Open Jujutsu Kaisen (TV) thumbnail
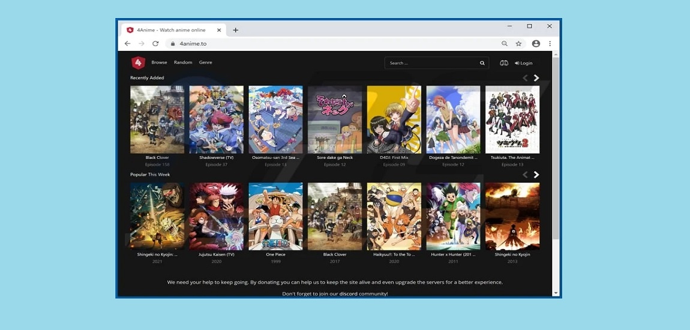690x330 pixels. tap(217, 217)
